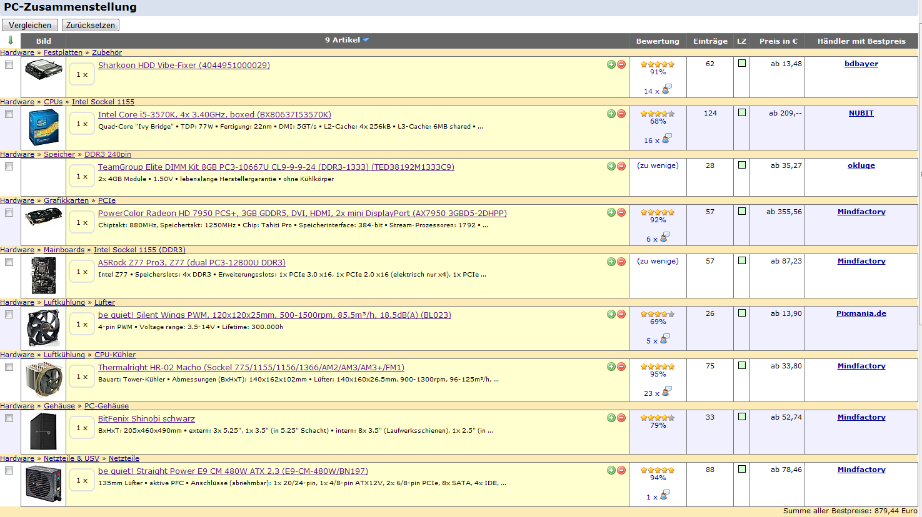
Task: Open the Festplatten category breadcrumb
Action: click(63, 52)
